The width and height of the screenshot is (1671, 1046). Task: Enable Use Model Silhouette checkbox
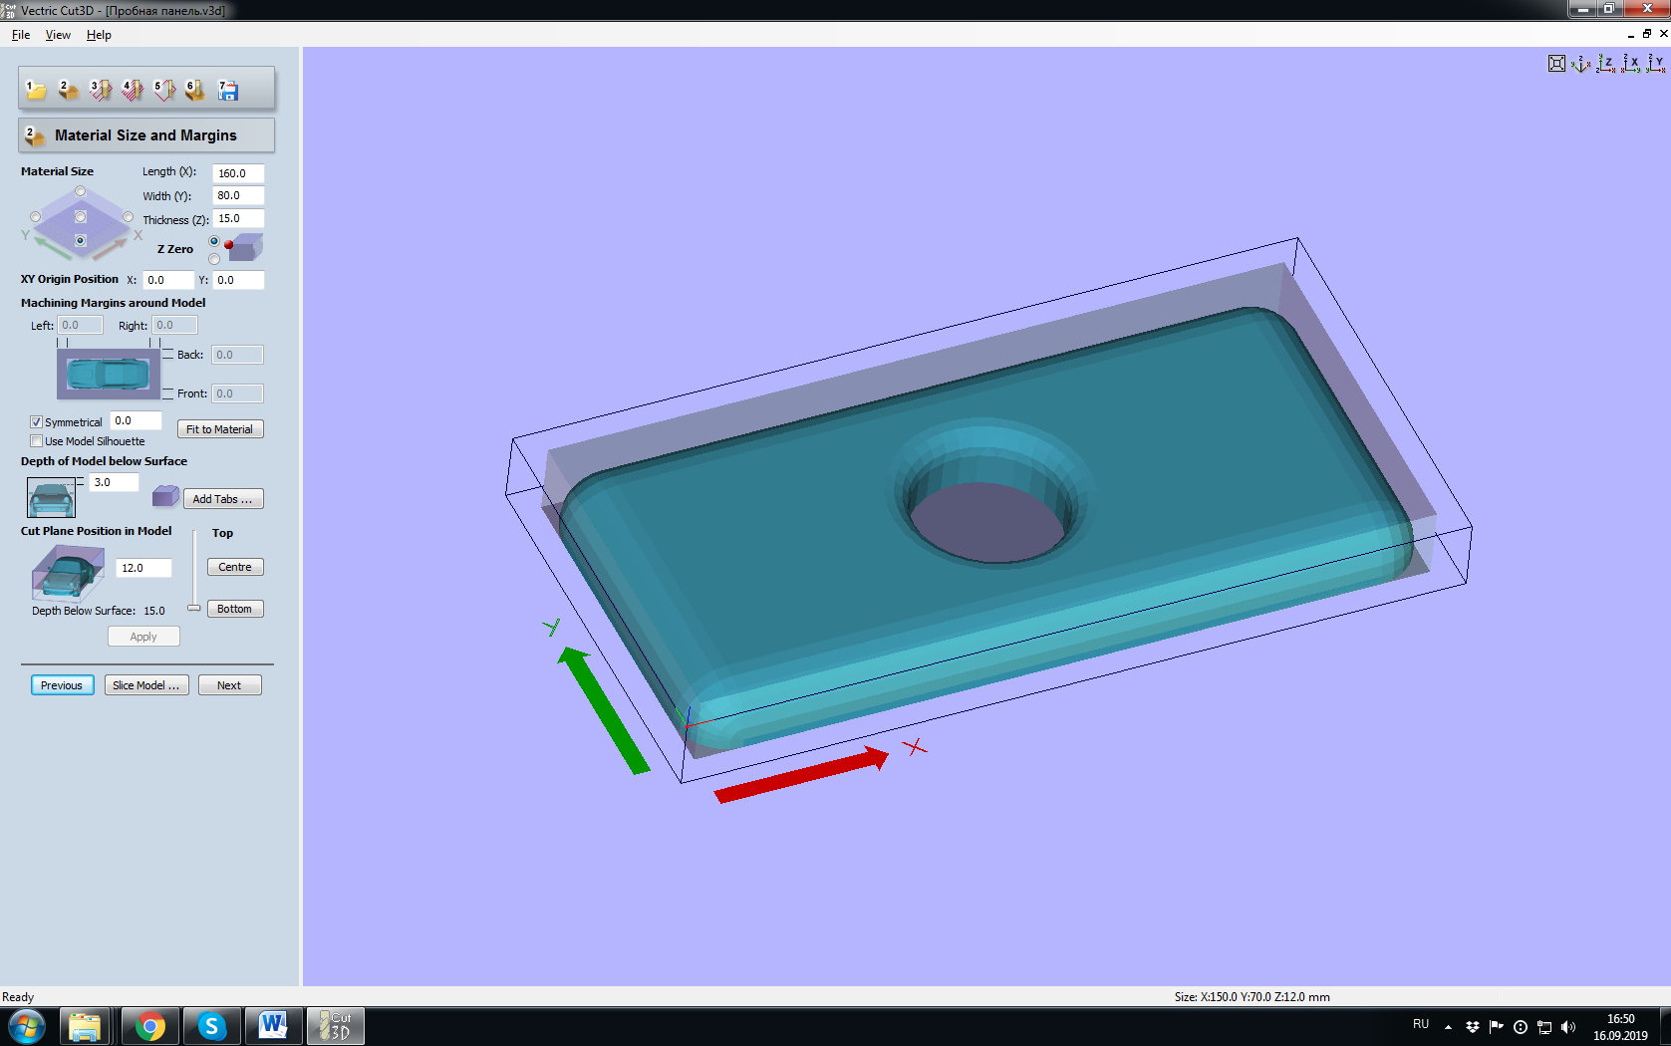click(x=37, y=441)
